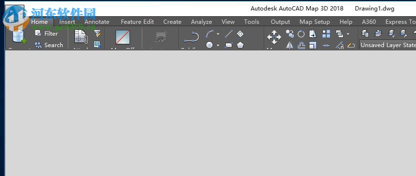Screen dimensions: 416x176
Task: Open the Feature Edit tab
Action: click(137, 22)
